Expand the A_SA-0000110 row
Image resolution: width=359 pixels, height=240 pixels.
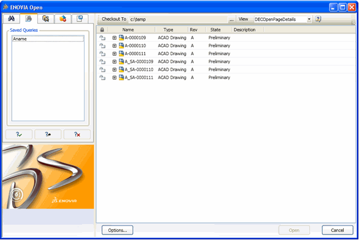click(115, 70)
